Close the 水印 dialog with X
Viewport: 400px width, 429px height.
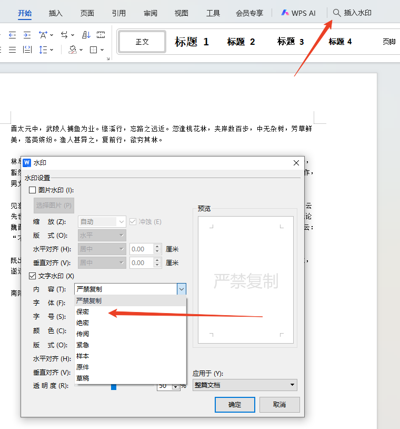tap(296, 163)
